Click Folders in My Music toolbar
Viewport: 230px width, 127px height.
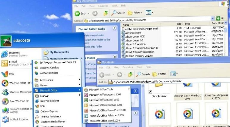(x=159, y=74)
